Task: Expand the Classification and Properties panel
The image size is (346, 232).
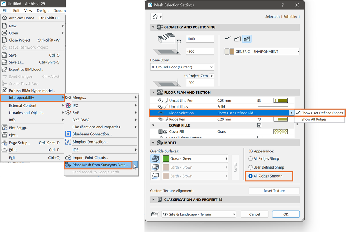Action: tap(153, 200)
